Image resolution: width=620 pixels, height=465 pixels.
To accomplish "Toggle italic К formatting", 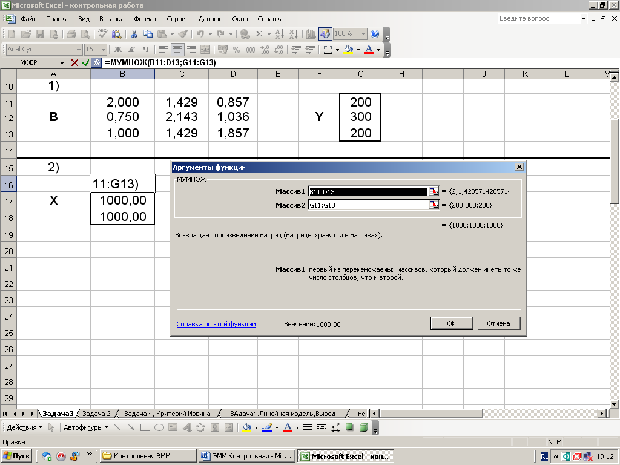I will [132, 50].
